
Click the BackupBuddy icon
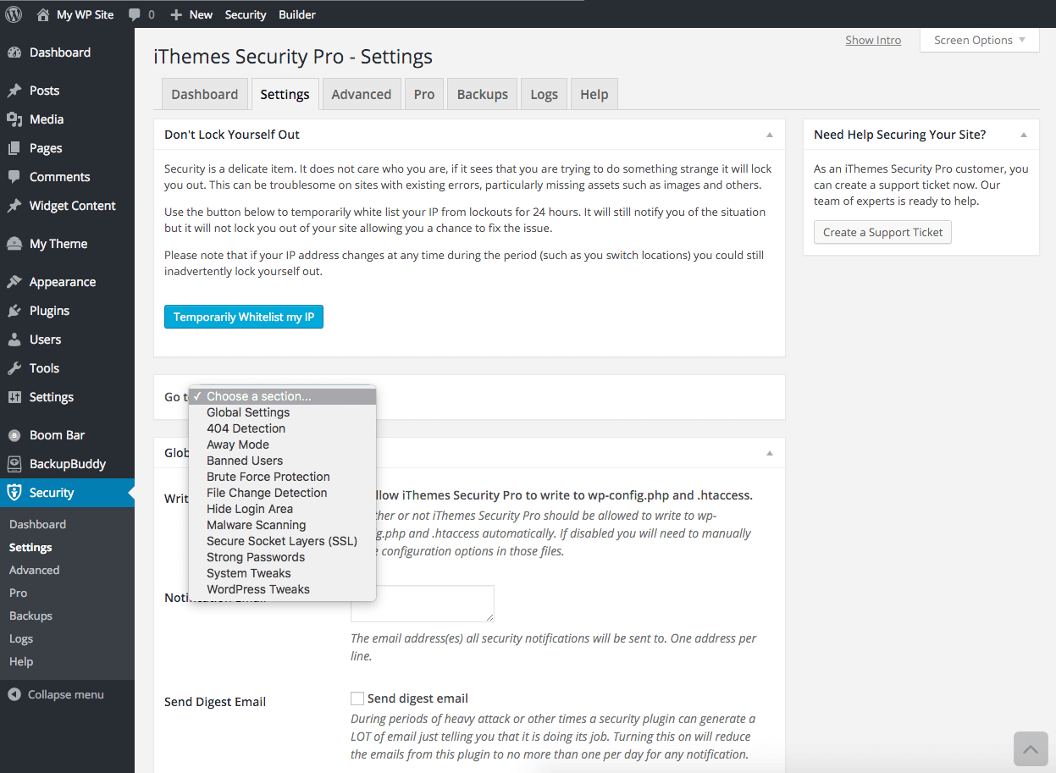(14, 464)
